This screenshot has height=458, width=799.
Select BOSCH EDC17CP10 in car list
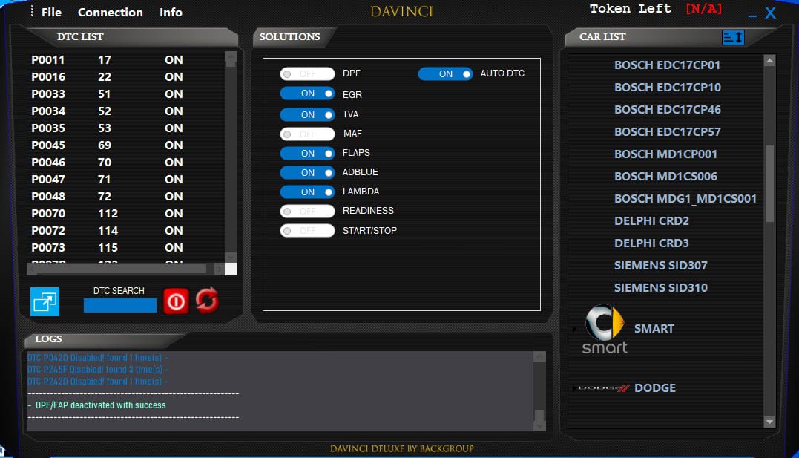point(668,87)
